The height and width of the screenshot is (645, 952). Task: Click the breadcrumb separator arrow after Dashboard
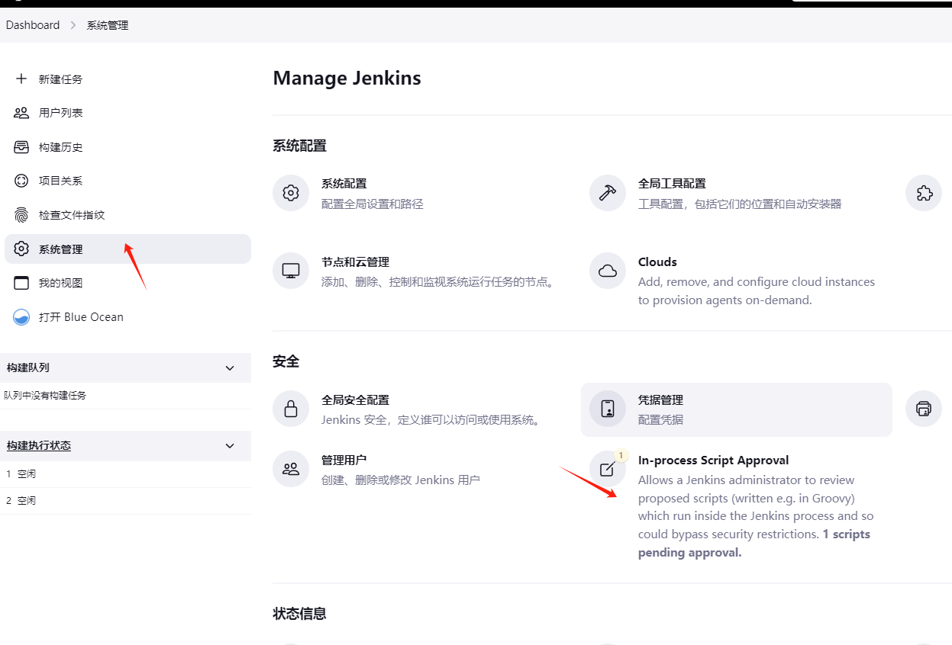[73, 25]
